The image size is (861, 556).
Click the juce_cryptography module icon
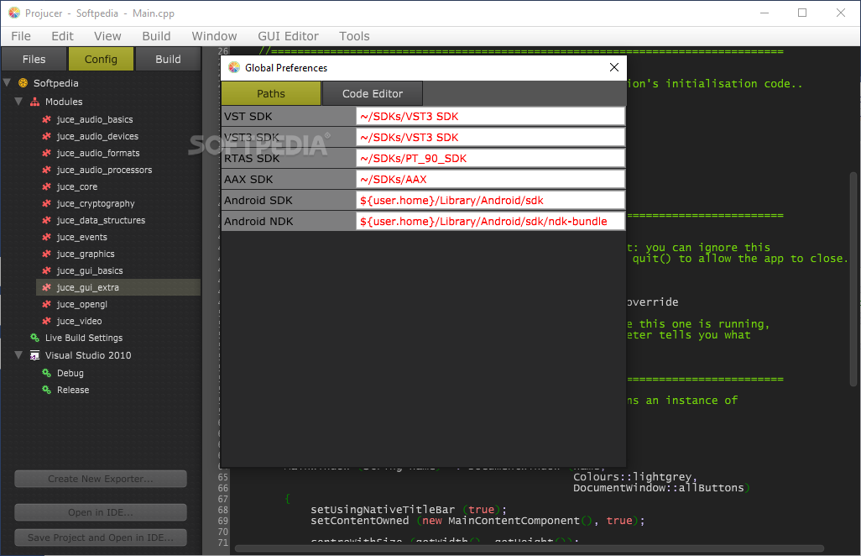[x=47, y=203]
